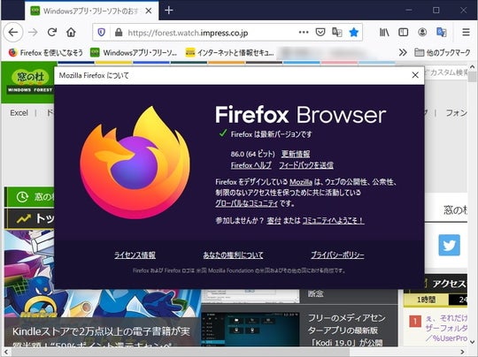Click フィードバックを送信 link

click(x=306, y=165)
